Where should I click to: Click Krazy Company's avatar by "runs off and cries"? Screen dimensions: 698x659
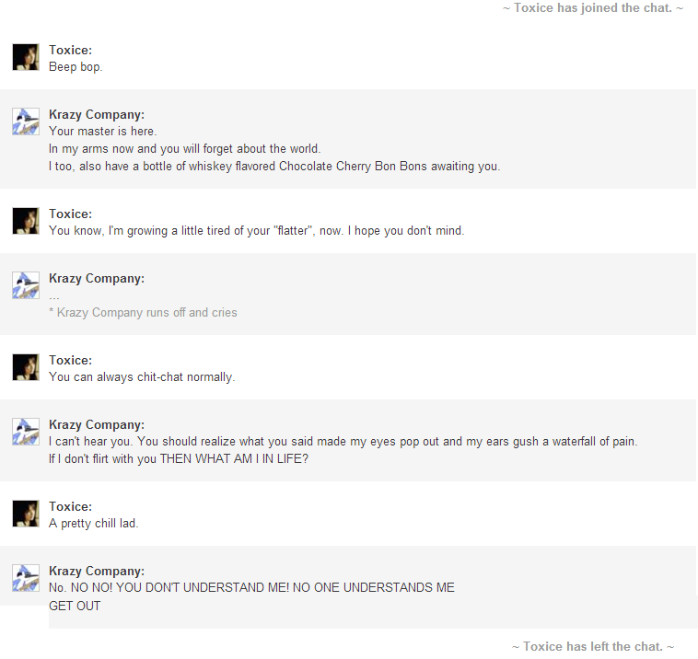point(25,285)
